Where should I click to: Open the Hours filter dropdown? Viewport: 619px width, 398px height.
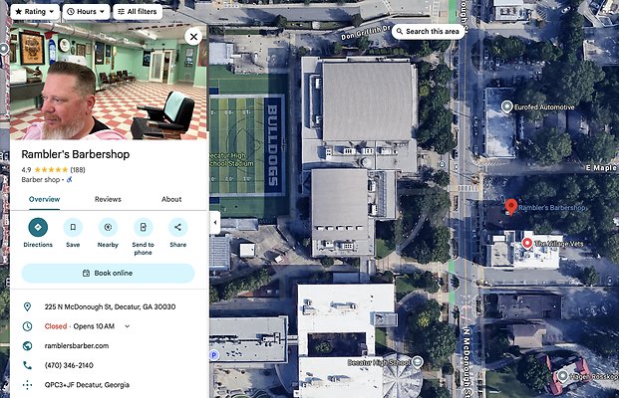(86, 12)
